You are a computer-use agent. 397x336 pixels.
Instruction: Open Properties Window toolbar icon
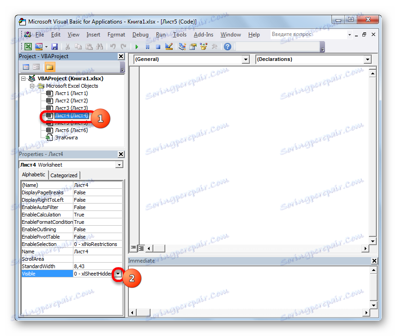(x=192, y=47)
